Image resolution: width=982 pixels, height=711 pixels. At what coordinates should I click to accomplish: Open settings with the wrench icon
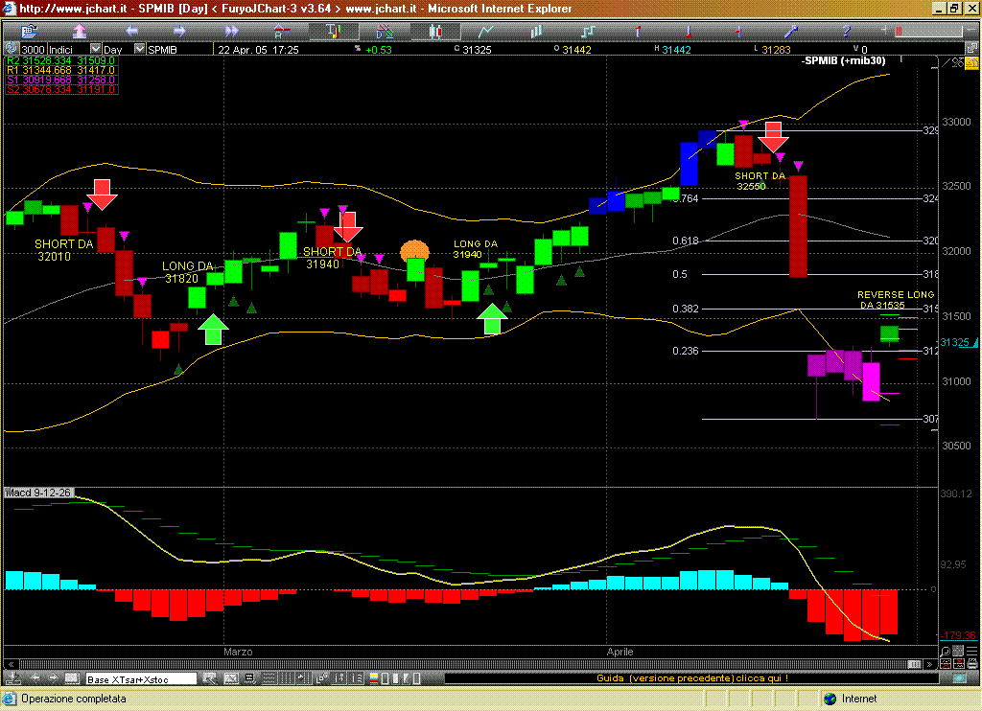pos(792,31)
